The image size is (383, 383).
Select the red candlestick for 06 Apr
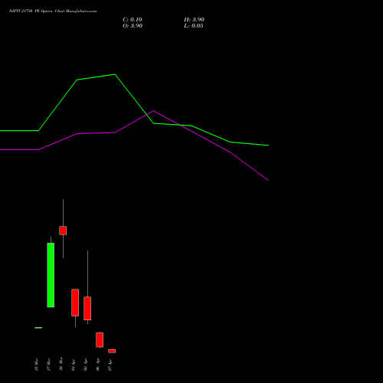pyautogui.click(x=100, y=340)
